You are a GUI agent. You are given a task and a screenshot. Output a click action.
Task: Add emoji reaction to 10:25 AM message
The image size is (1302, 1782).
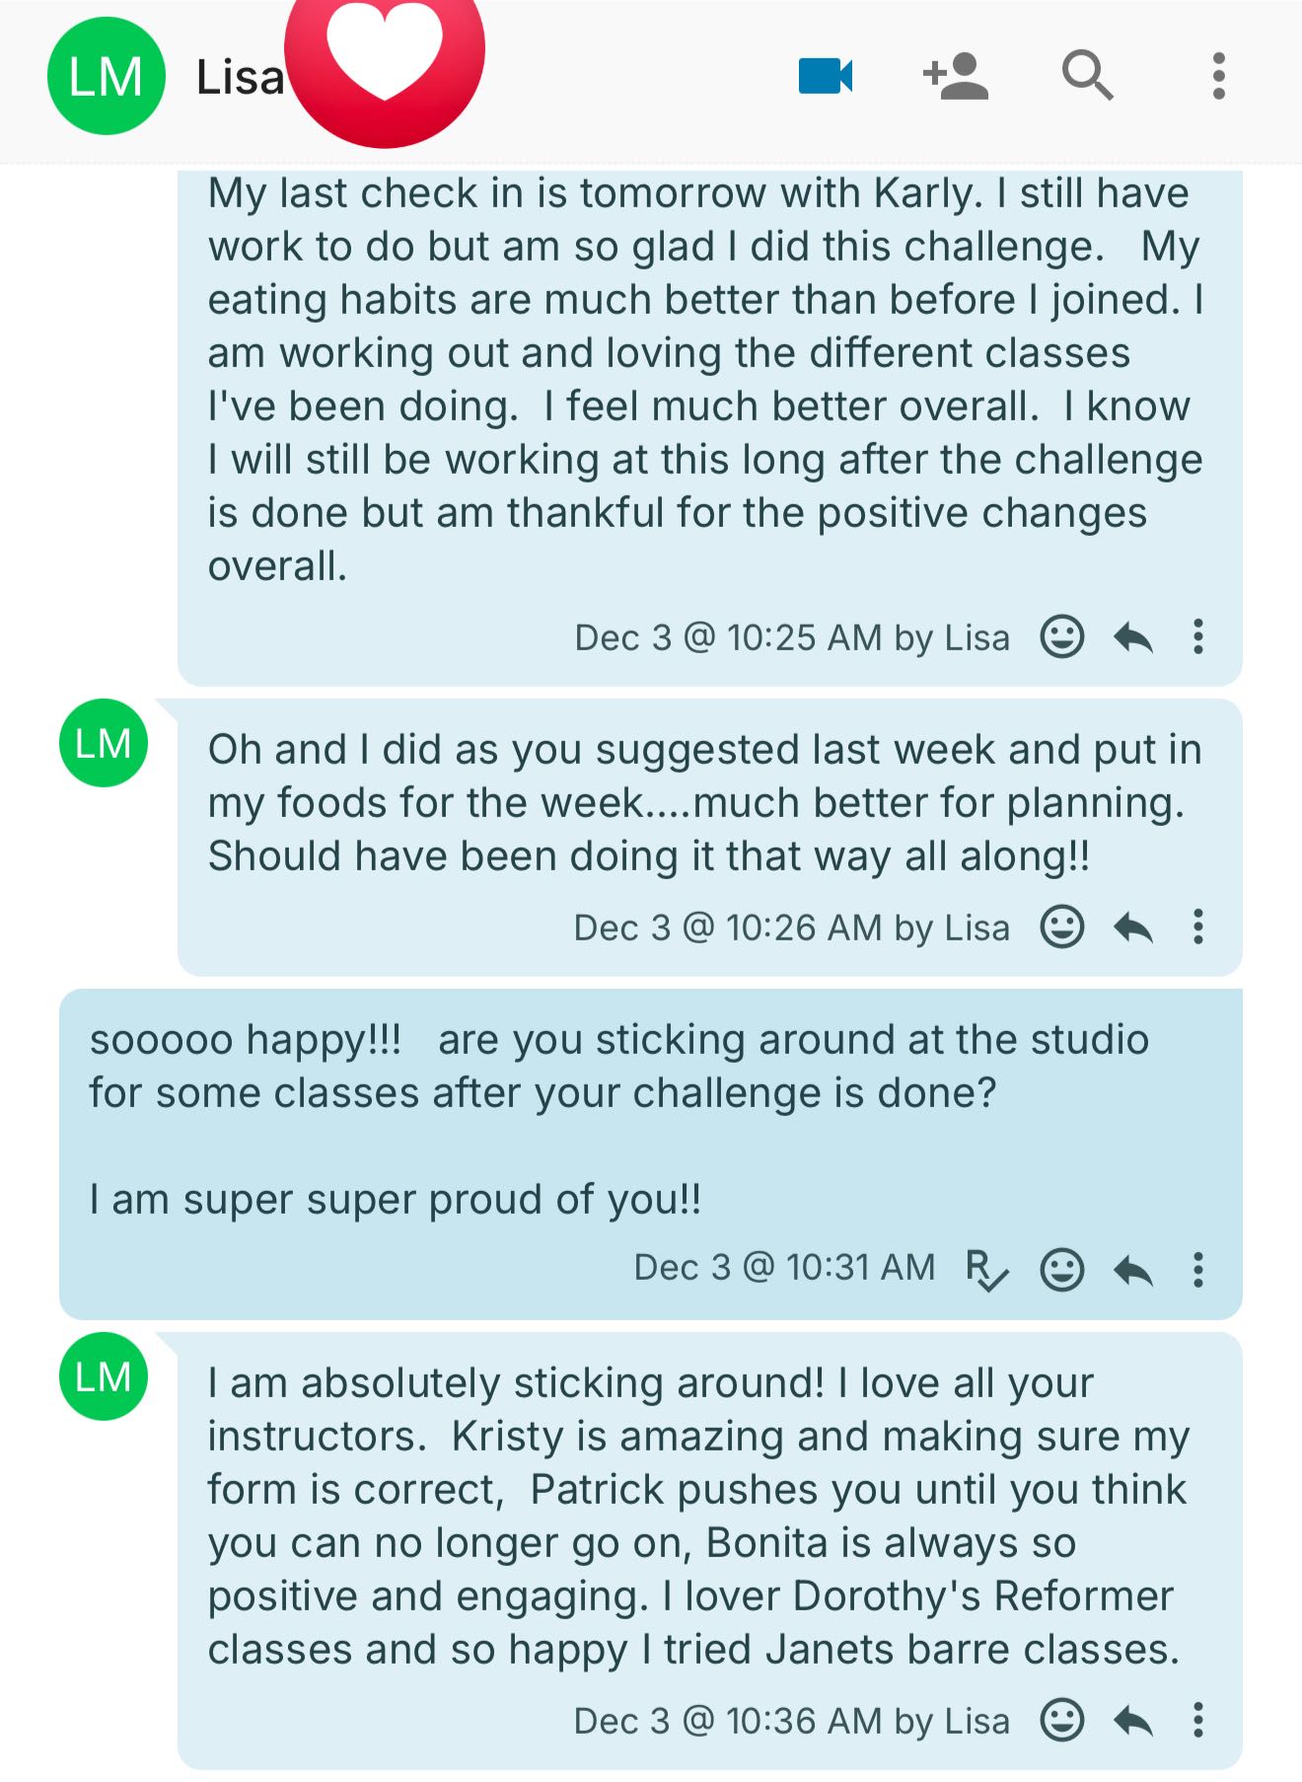click(x=1062, y=637)
